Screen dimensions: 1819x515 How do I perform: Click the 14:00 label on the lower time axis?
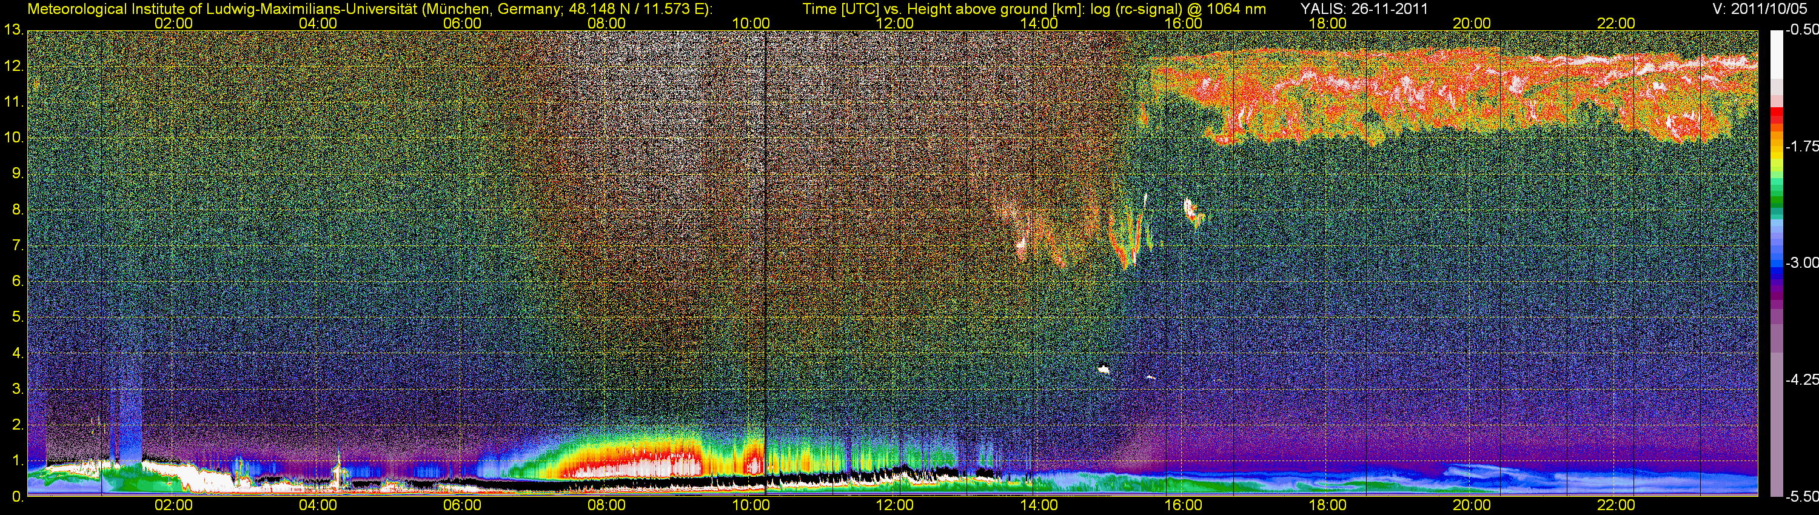tap(1039, 505)
